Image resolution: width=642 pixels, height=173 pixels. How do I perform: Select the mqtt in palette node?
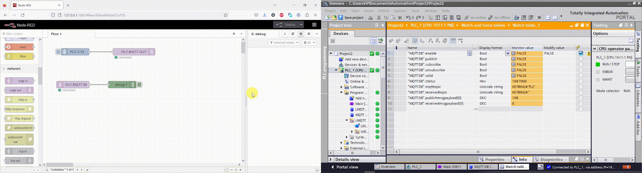click(x=19, y=81)
